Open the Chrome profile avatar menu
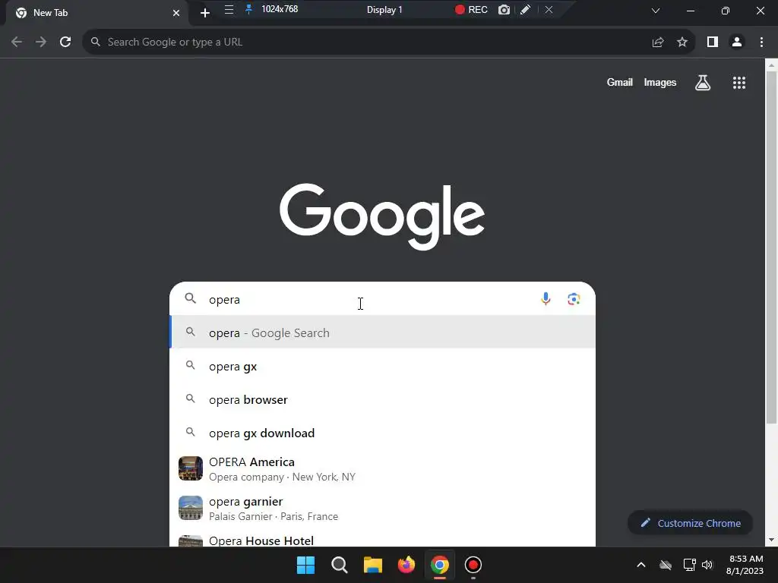The height and width of the screenshot is (583, 778). (737, 43)
